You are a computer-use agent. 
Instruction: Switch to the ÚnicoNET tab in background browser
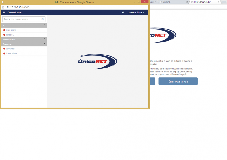tap(173, 2)
